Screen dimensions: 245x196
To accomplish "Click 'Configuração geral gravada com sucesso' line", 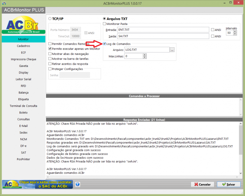I will (74, 150).
